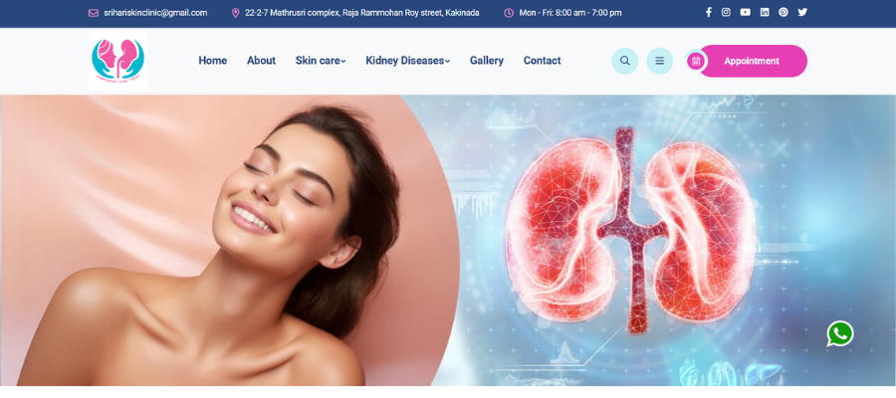This screenshot has height=398, width=896.
Task: Click the calendar icon beside Appointment
Action: [x=696, y=61]
